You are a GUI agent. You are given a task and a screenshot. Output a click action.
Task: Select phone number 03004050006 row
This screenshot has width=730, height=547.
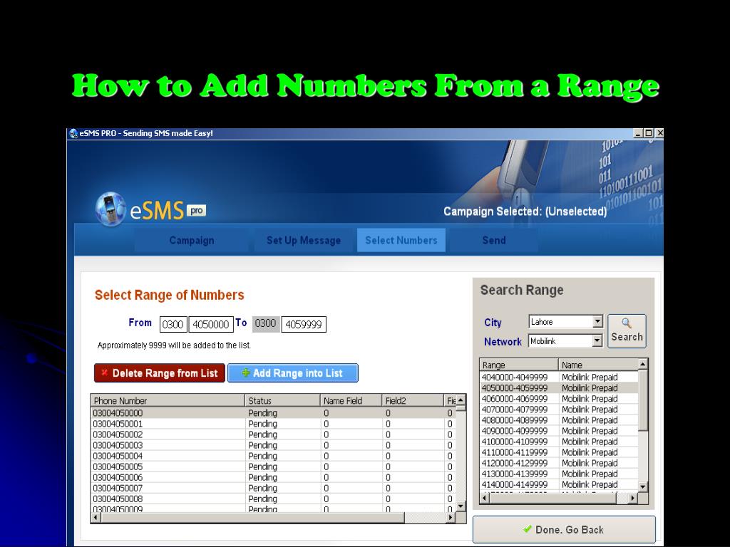(x=273, y=477)
